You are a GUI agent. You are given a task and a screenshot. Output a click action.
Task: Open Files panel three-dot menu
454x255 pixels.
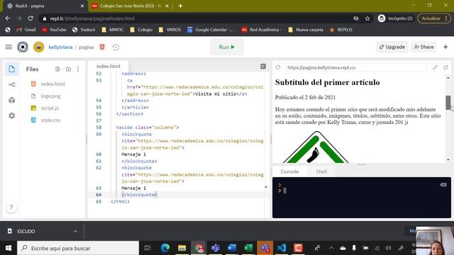coord(78,69)
